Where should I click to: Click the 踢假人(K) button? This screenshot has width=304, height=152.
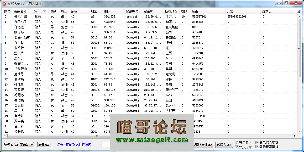click(x=224, y=145)
